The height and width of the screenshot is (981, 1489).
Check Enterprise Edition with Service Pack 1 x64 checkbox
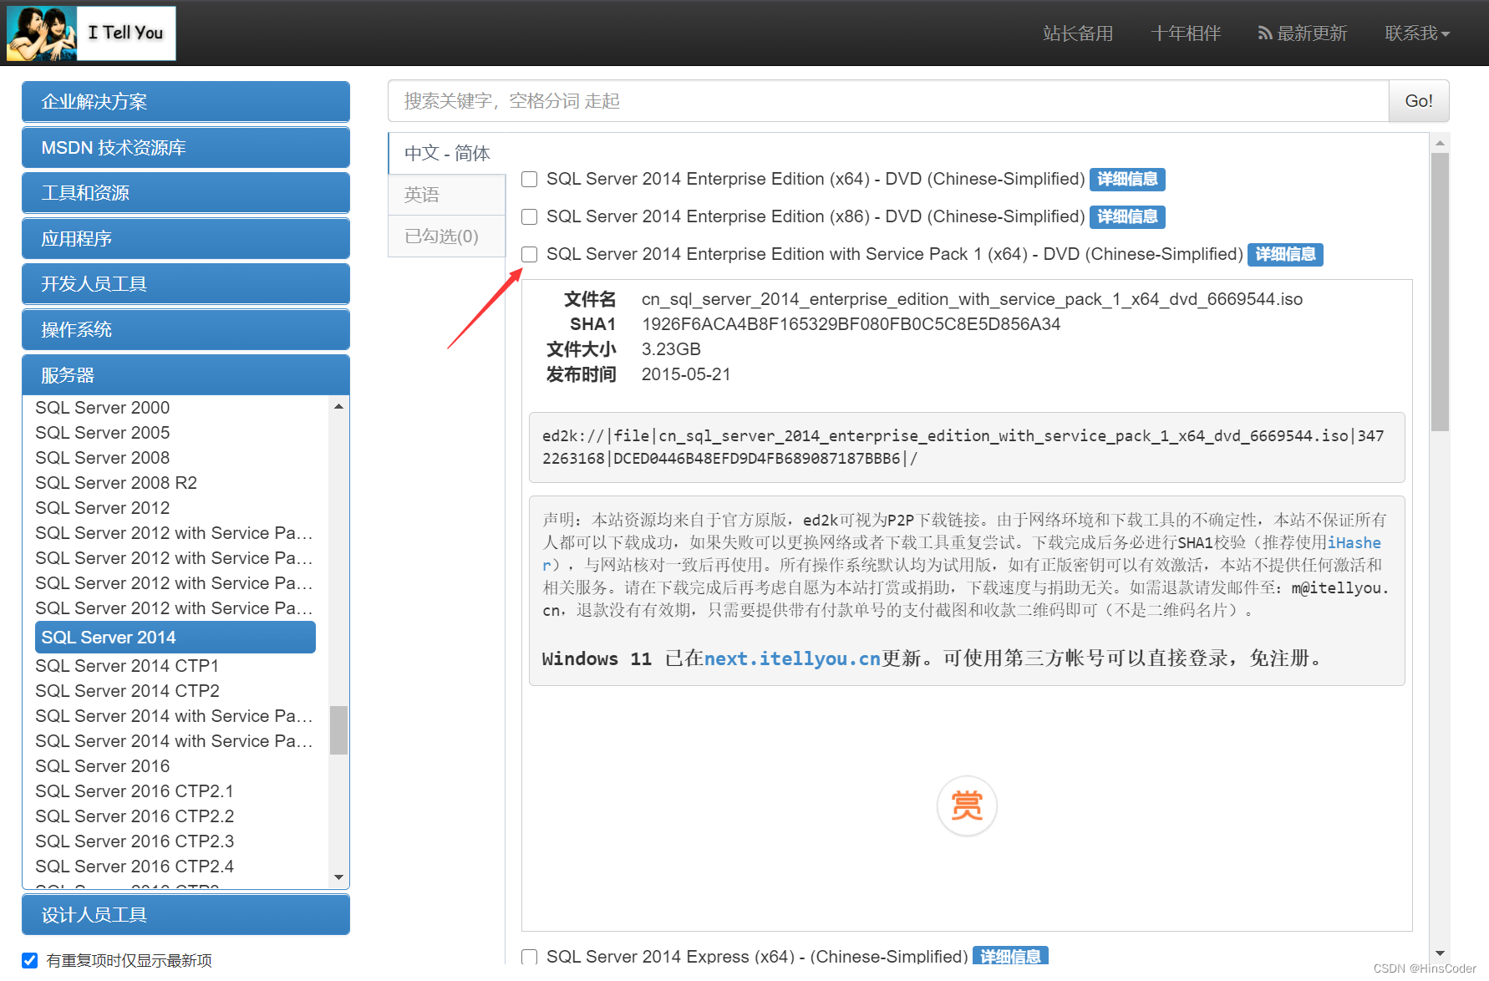tap(530, 255)
